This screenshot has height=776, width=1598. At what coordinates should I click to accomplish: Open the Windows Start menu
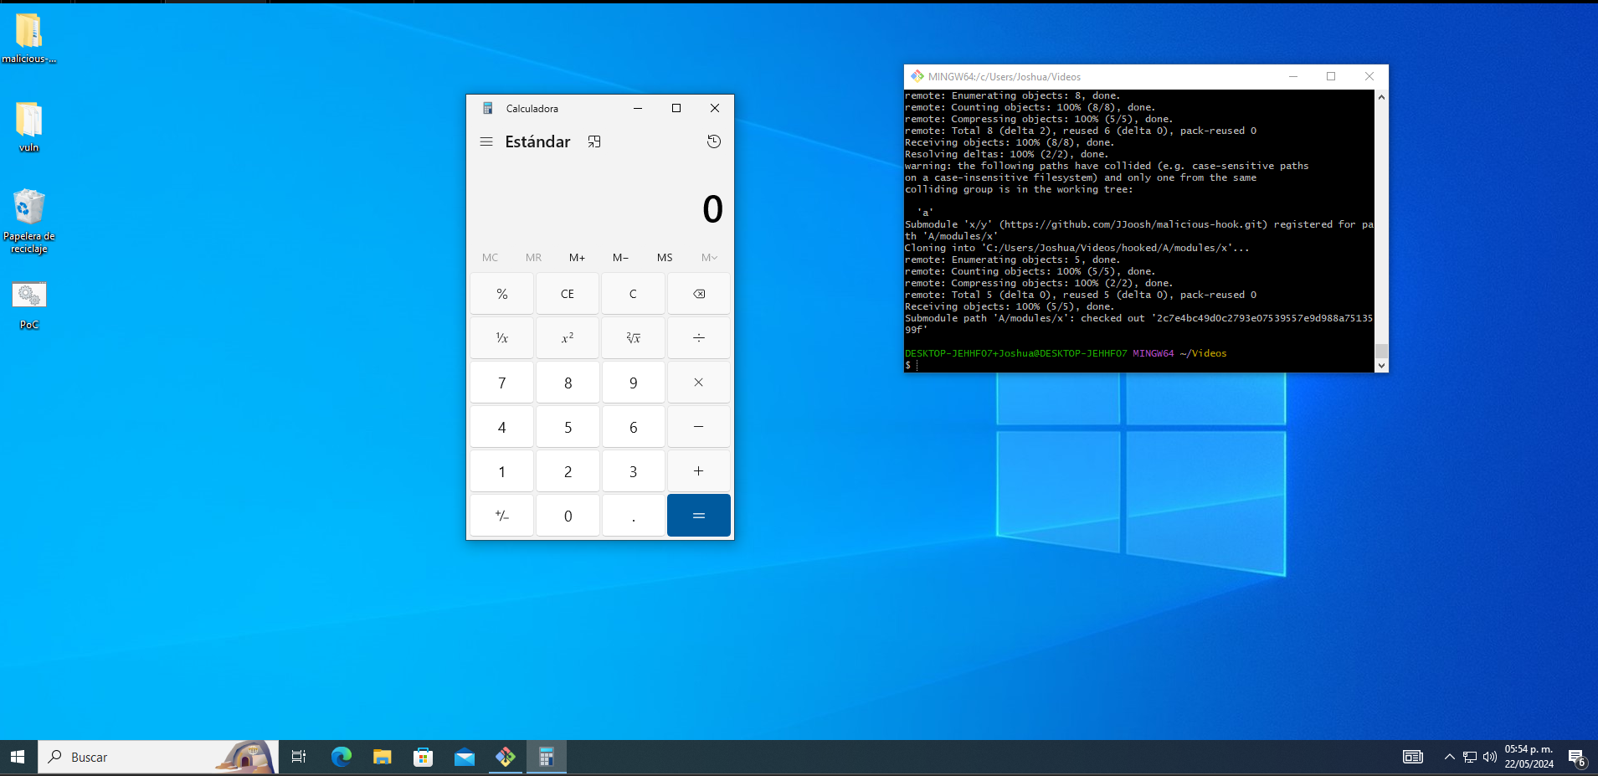coord(18,758)
